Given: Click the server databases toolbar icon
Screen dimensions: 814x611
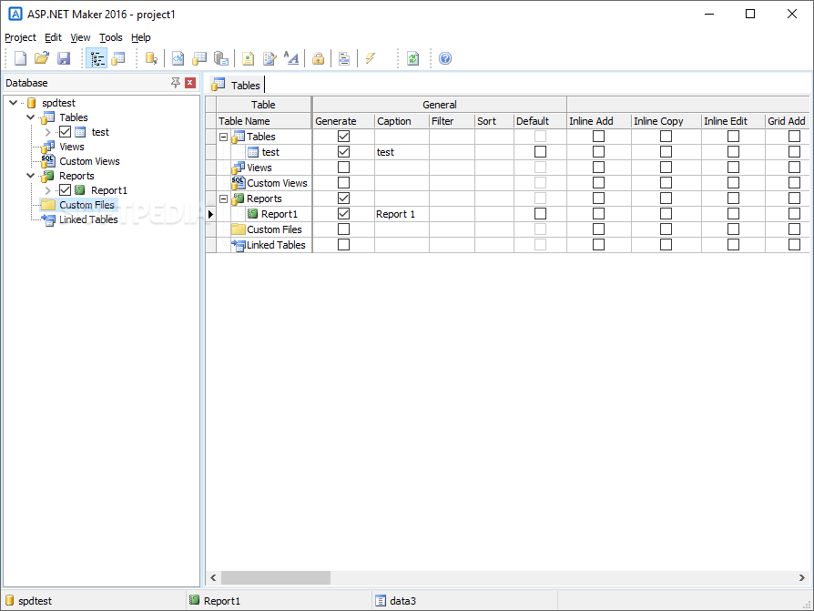Looking at the screenshot, I should (221, 58).
